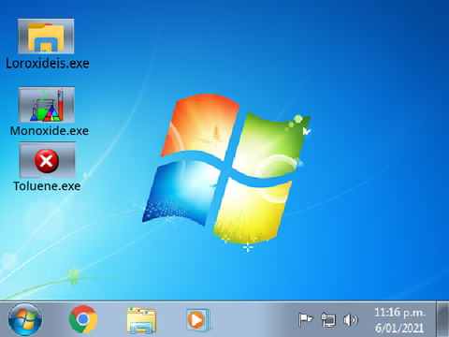Open the Windows Start menu orb

(25, 319)
